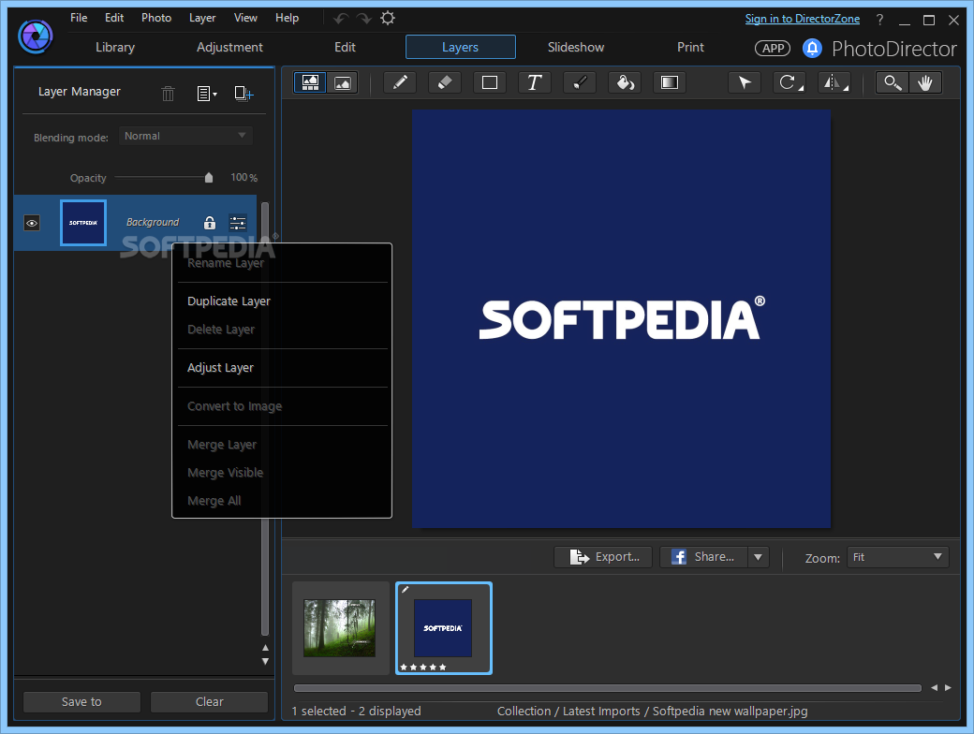Click the filmstrip scroll right arrow

pos(948,688)
